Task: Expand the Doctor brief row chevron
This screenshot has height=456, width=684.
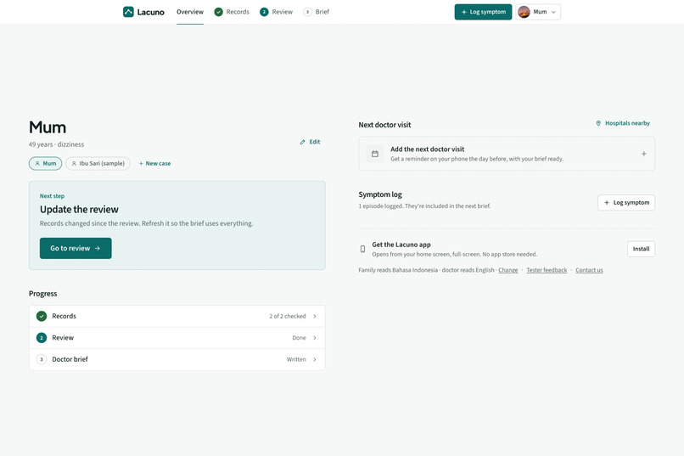Action: coord(315,359)
